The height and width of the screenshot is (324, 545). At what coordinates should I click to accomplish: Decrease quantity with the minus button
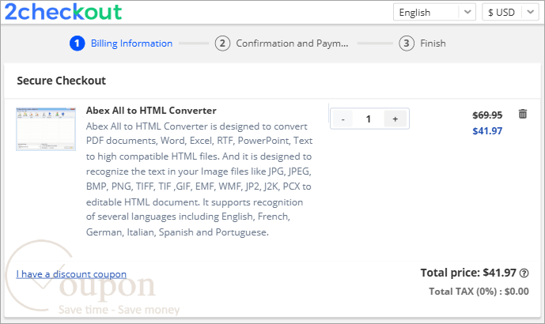coord(343,119)
